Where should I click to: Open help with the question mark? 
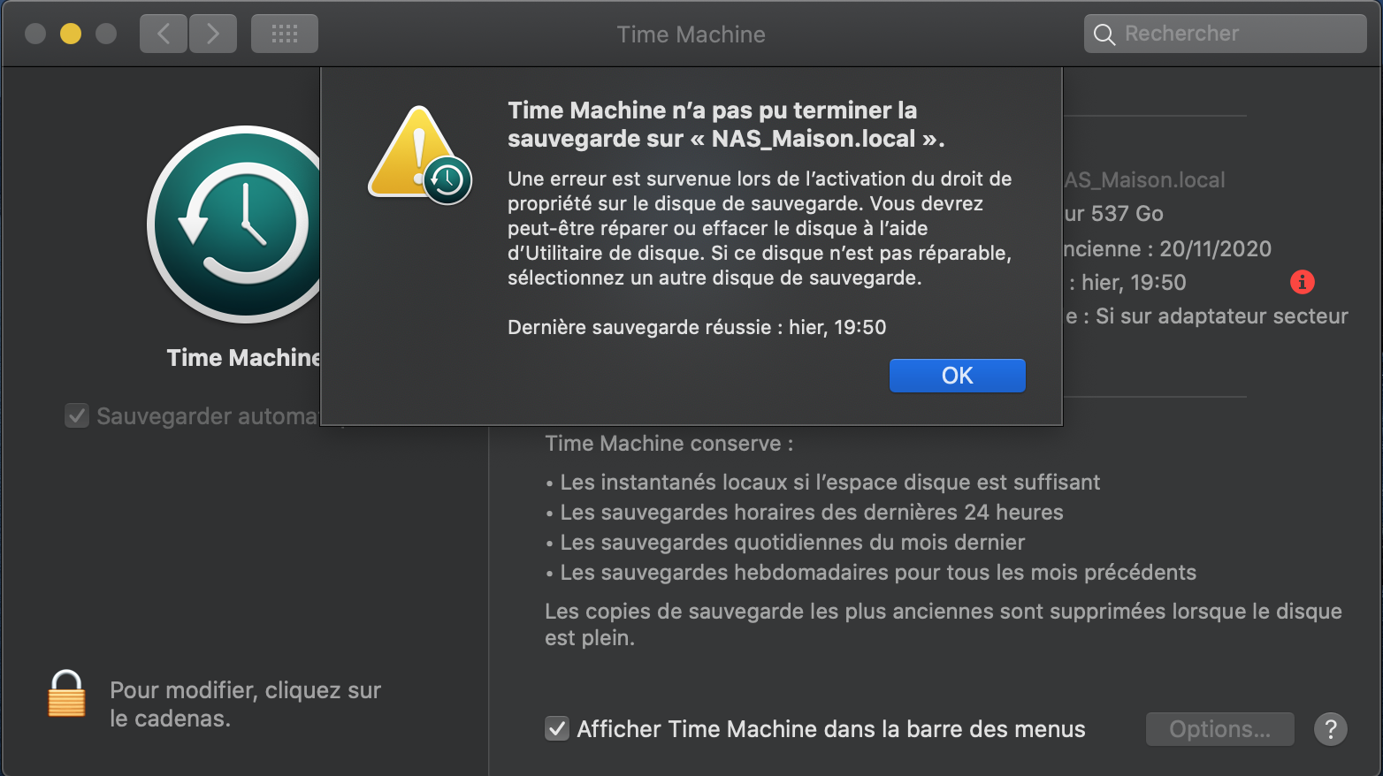[1330, 729]
